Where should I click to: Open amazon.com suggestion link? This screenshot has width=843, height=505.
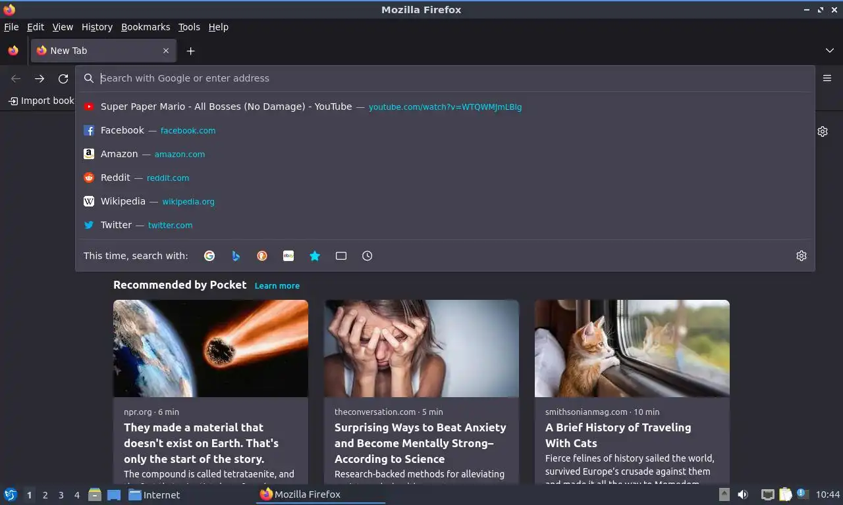click(x=180, y=155)
